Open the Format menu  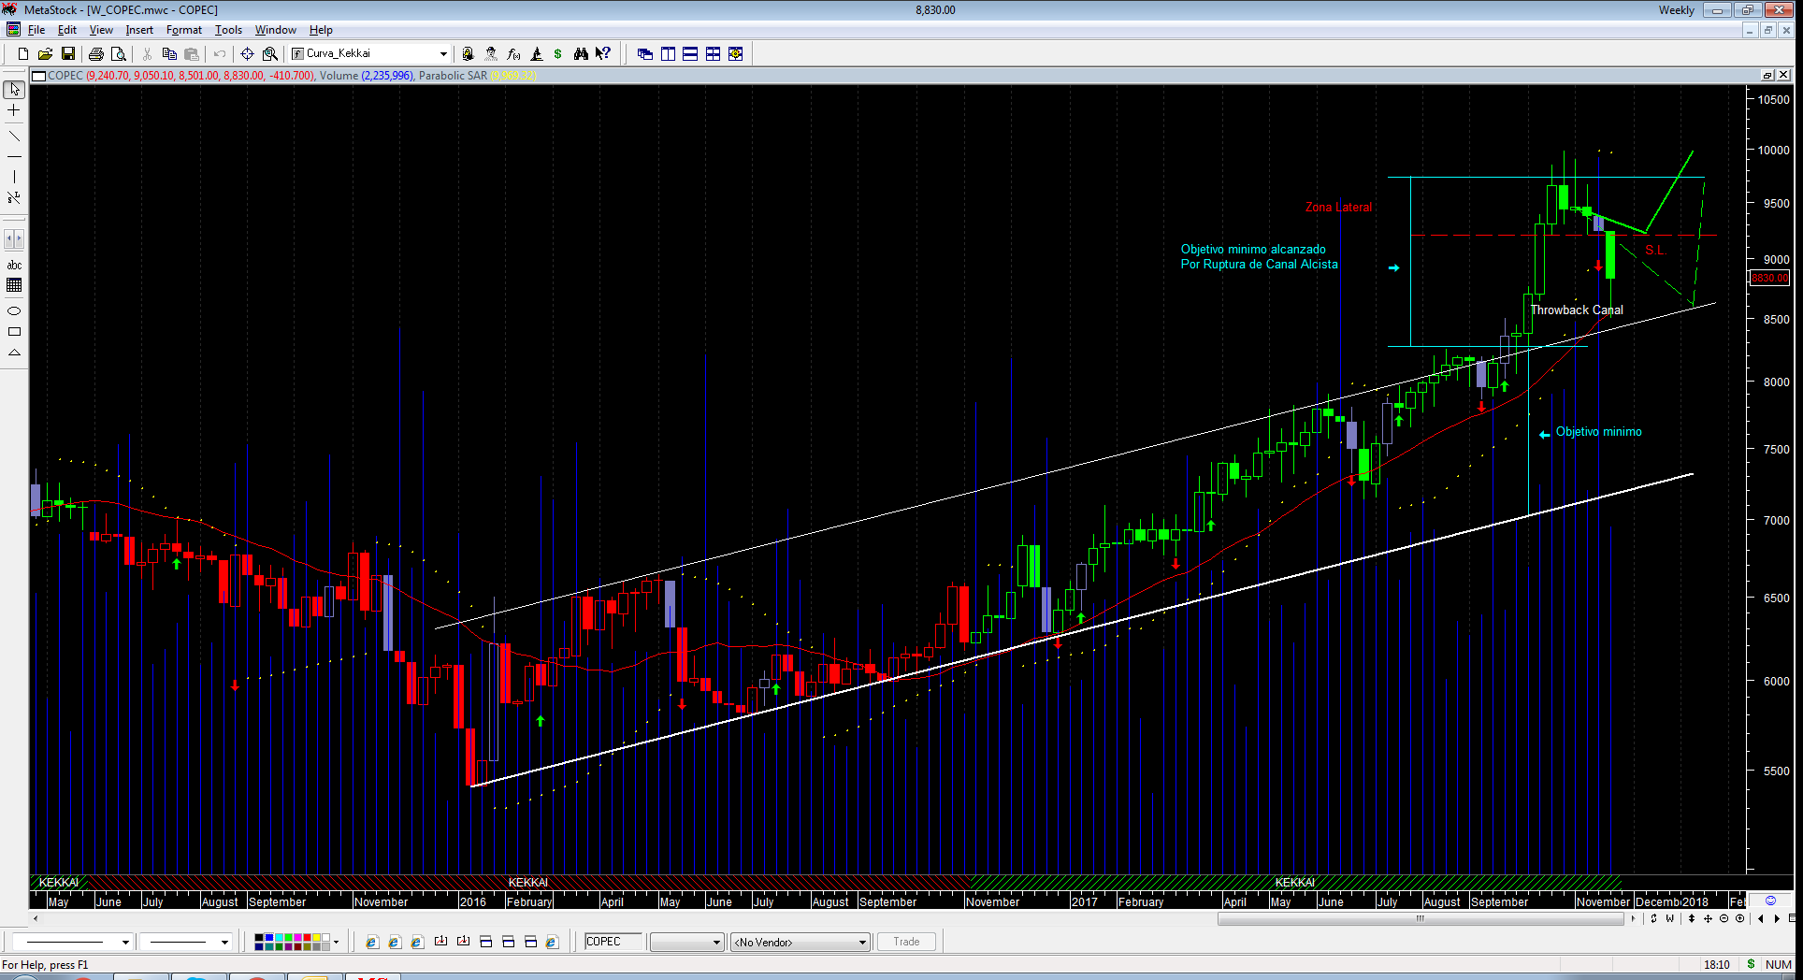click(x=184, y=30)
